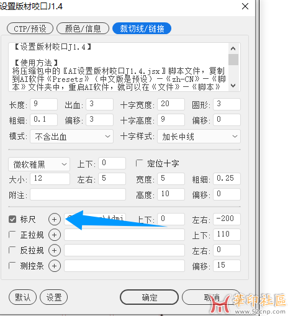
Task: Click the 上下 field beside the font dropdown
Action: 112,163
